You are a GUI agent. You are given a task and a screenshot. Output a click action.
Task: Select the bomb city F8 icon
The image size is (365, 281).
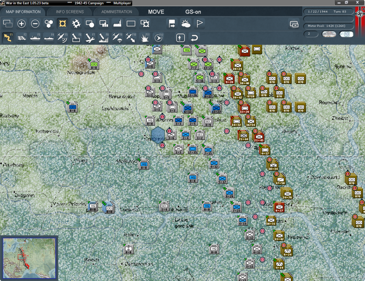point(104,37)
